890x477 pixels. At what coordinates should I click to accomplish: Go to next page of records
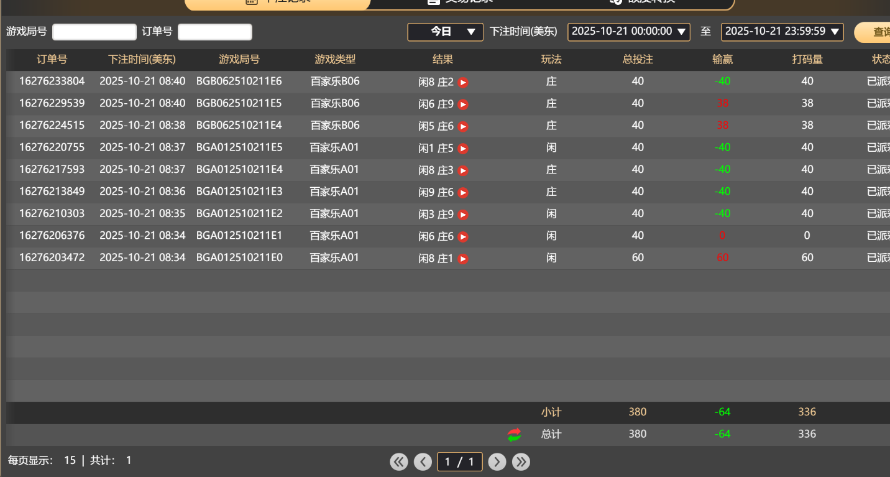tap(497, 461)
